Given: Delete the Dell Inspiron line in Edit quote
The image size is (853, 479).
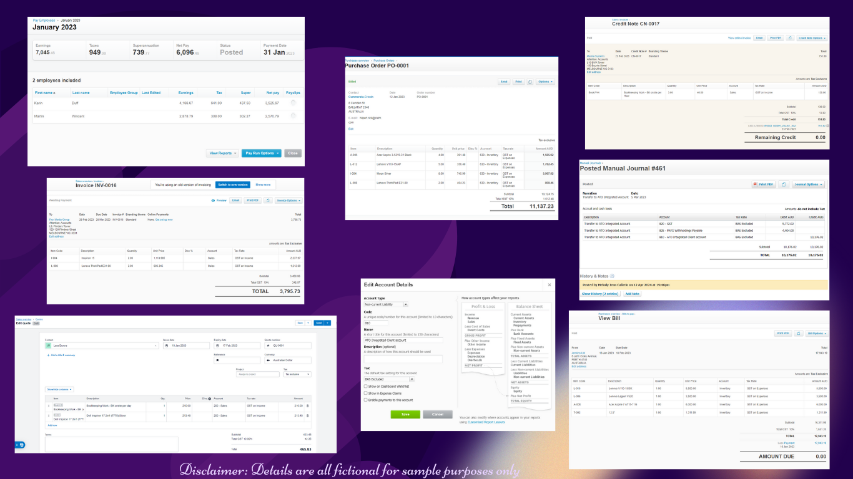Looking at the screenshot, I should [x=307, y=415].
